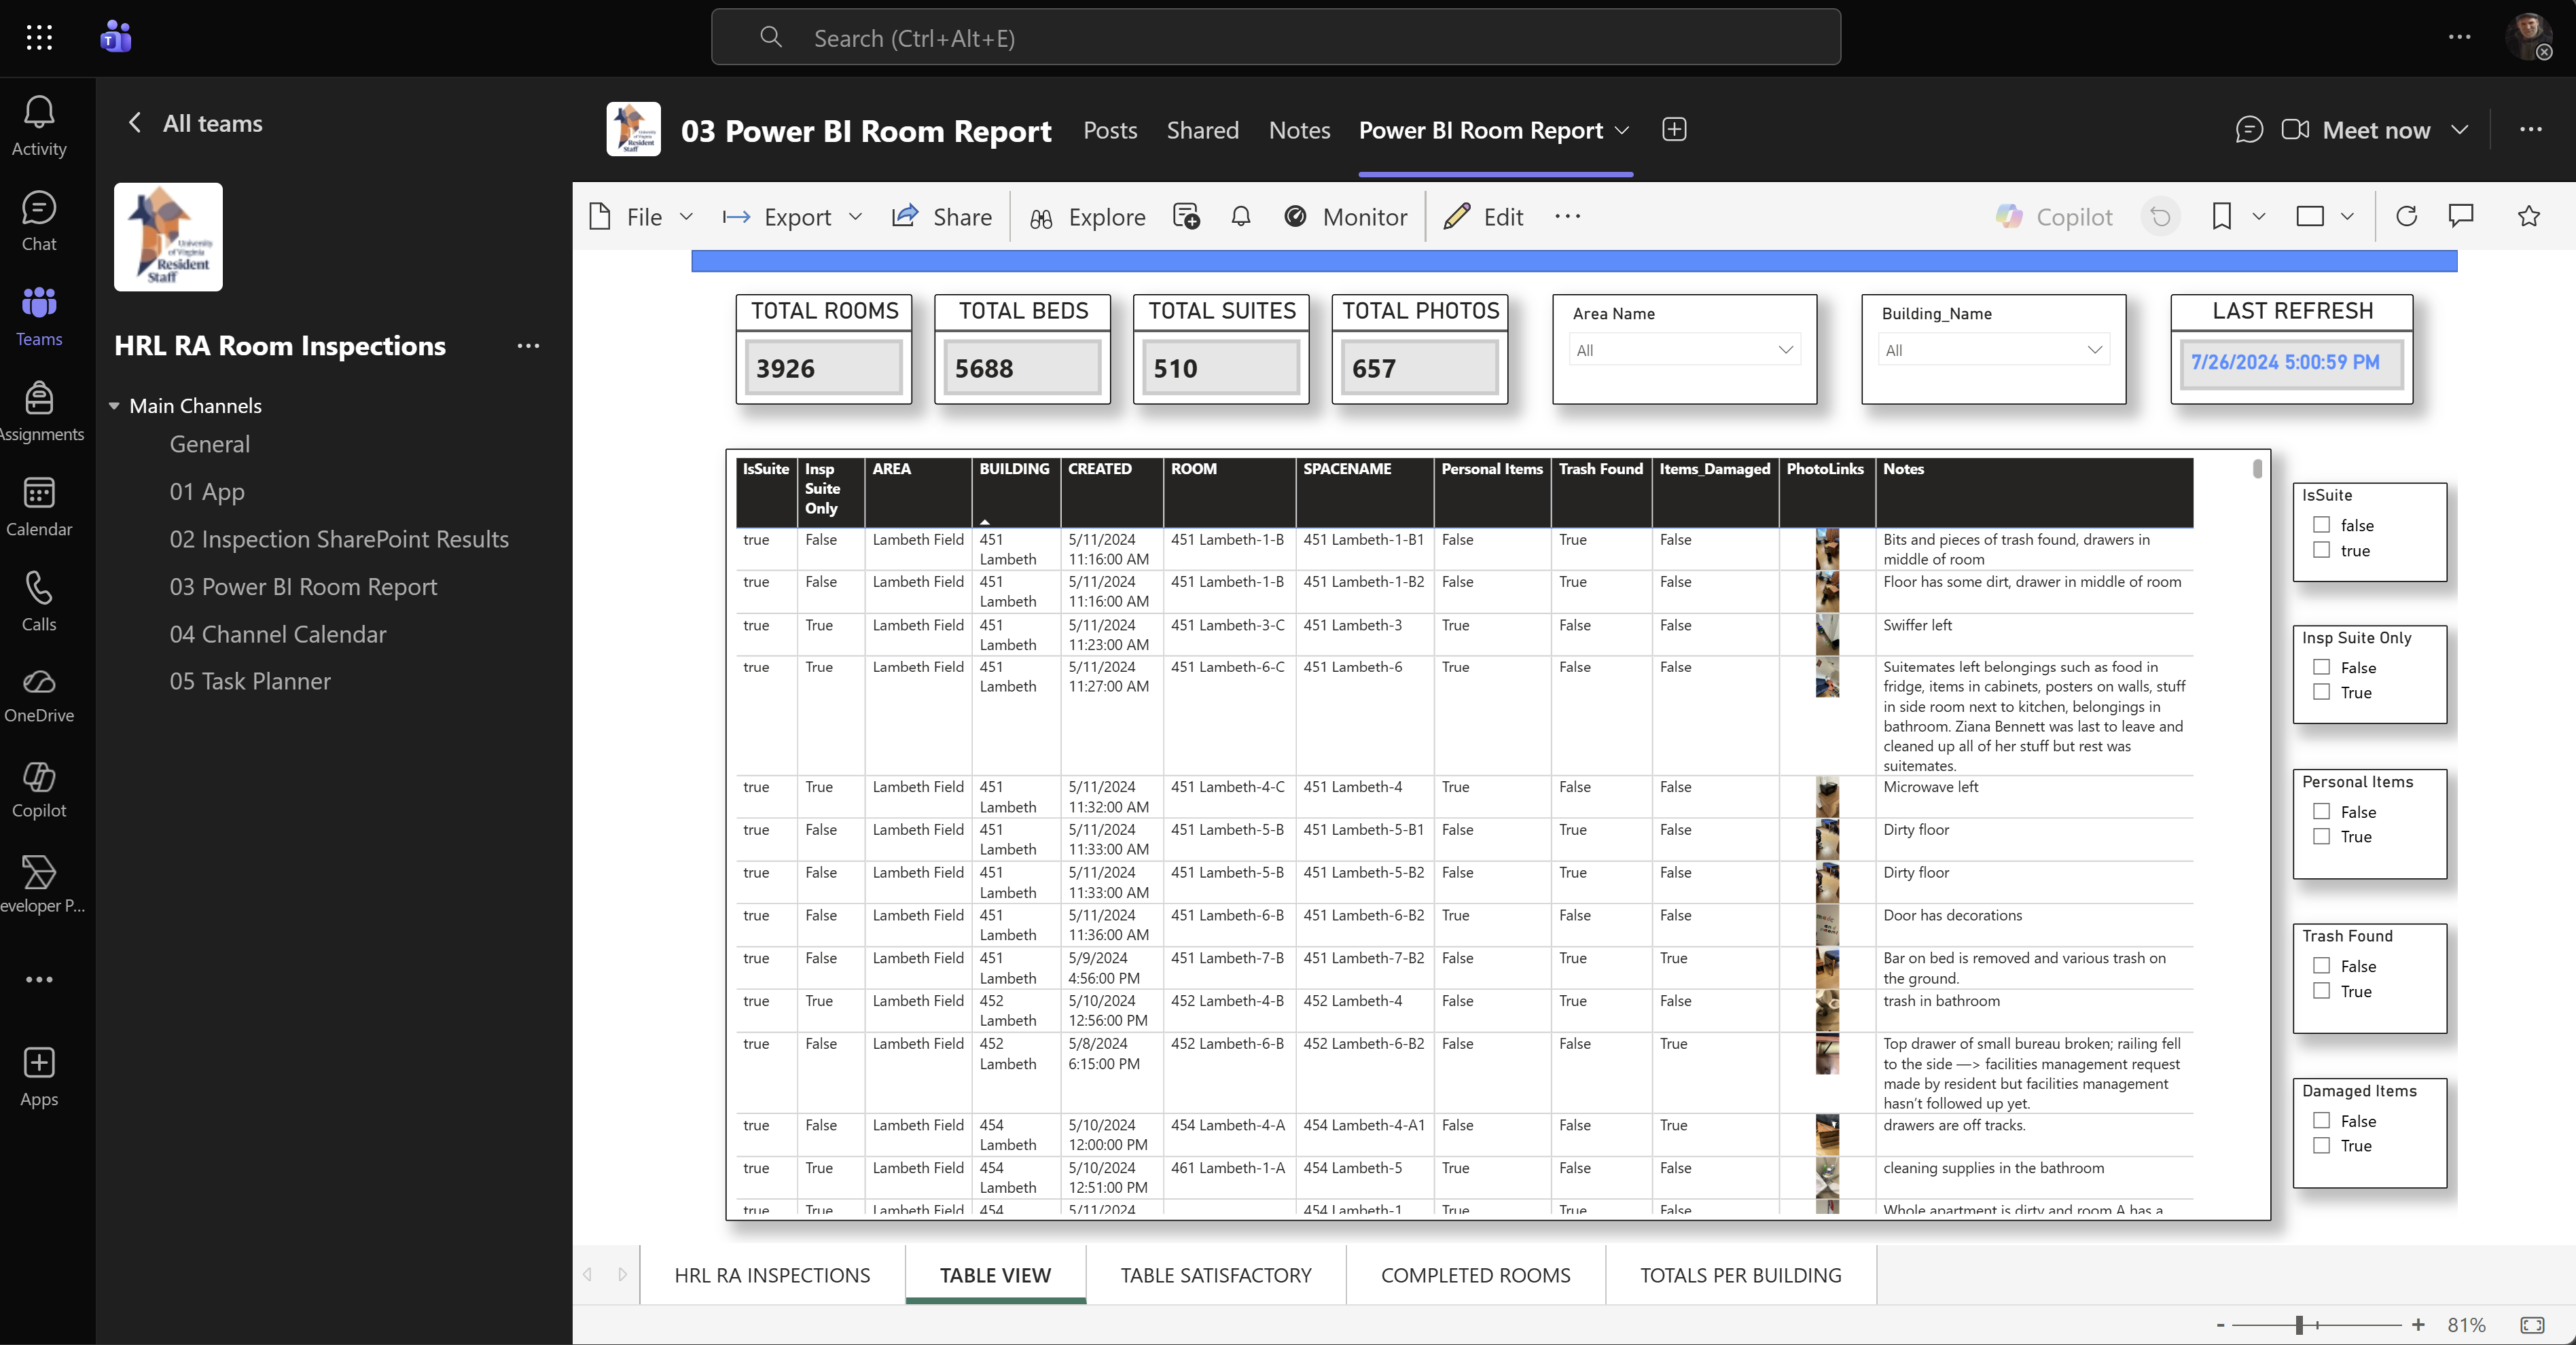Click the view layout rectangle icon
The height and width of the screenshot is (1345, 2576).
[2310, 216]
